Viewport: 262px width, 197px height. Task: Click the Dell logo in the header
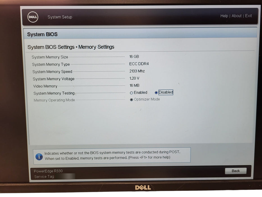[33, 17]
